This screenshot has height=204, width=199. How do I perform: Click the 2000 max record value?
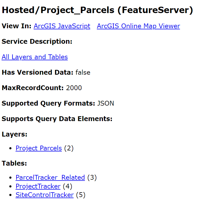pyautogui.click(x=74, y=88)
